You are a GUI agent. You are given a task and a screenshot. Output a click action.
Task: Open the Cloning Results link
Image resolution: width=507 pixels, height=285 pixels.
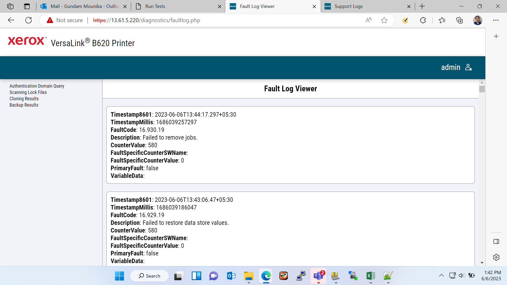pyautogui.click(x=24, y=99)
